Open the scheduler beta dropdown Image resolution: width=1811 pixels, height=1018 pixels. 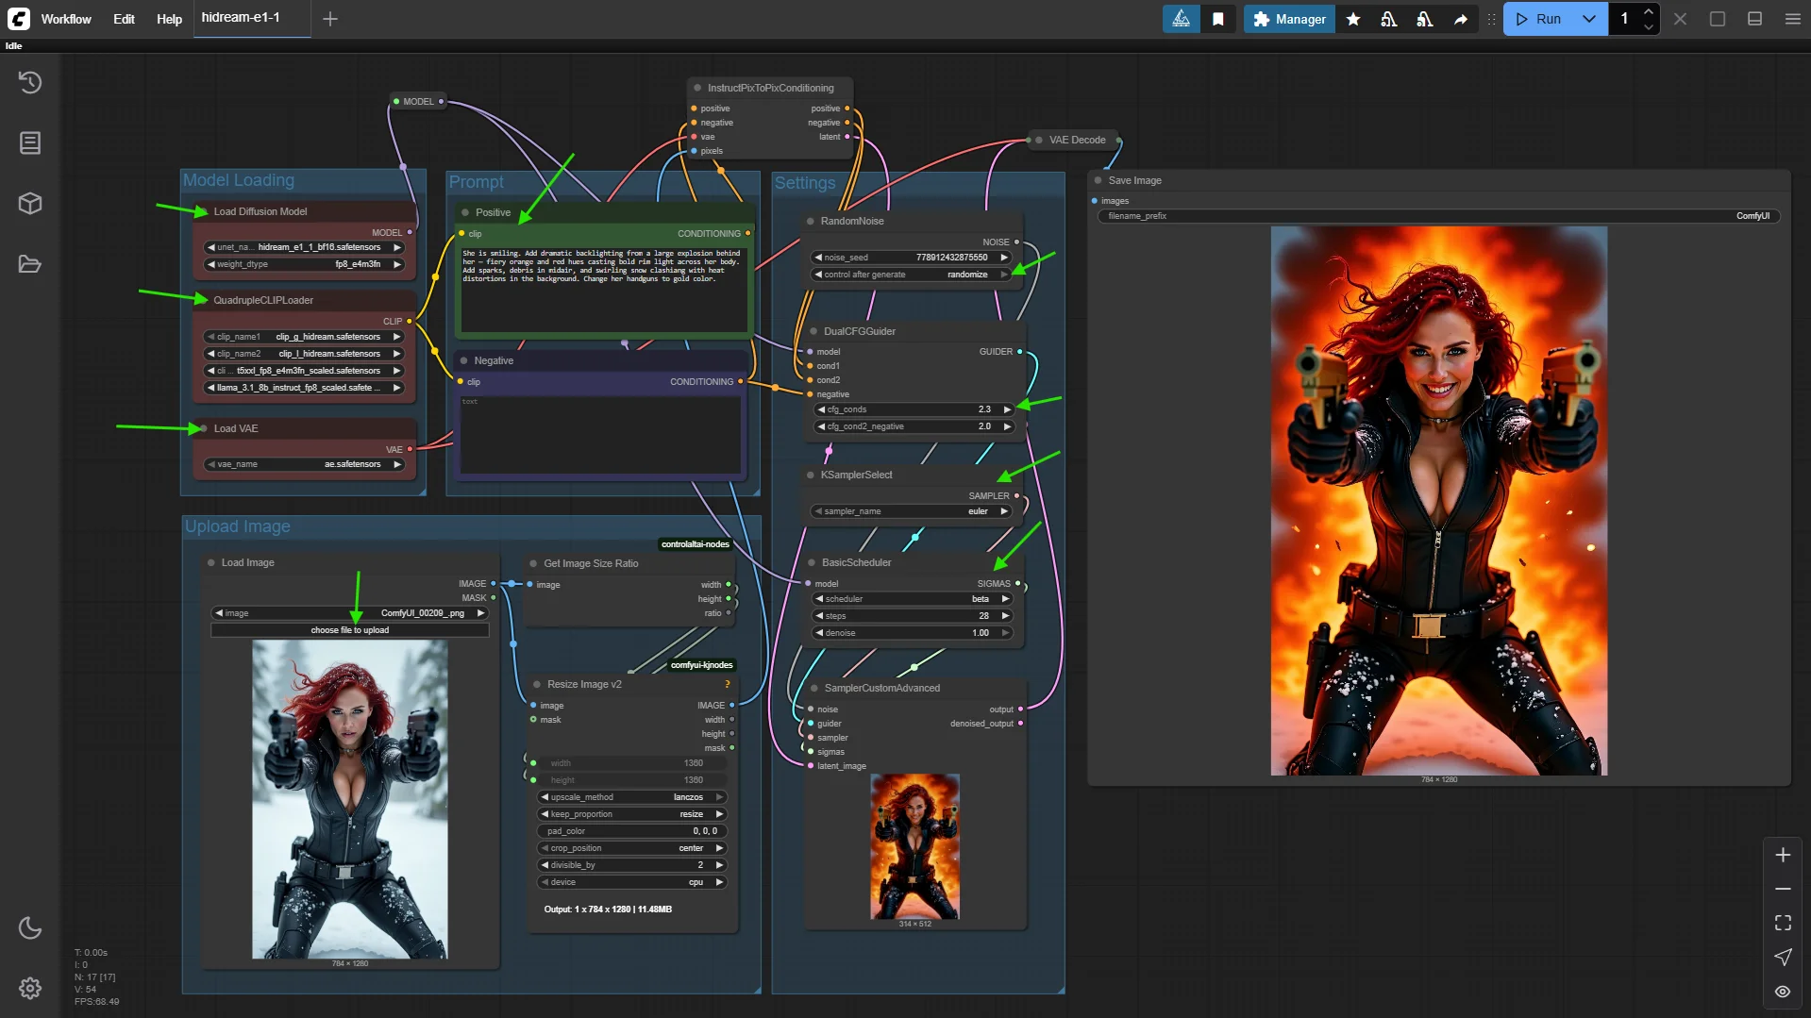click(x=913, y=600)
